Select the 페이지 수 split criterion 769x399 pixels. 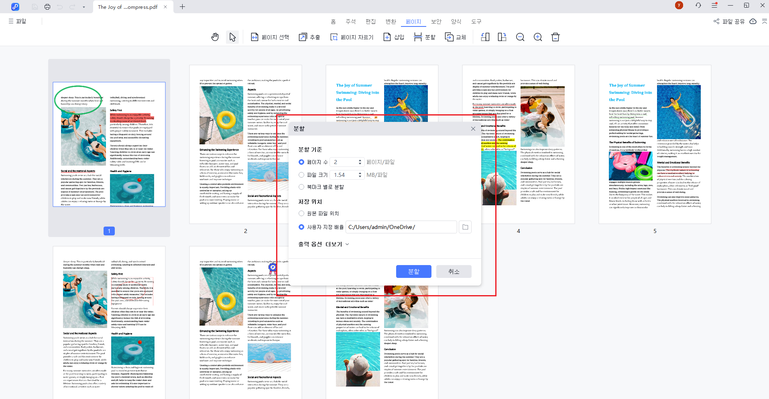tap(301, 162)
